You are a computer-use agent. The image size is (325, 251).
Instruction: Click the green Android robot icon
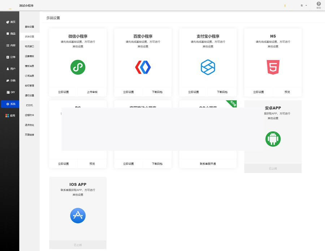pyautogui.click(x=273, y=139)
